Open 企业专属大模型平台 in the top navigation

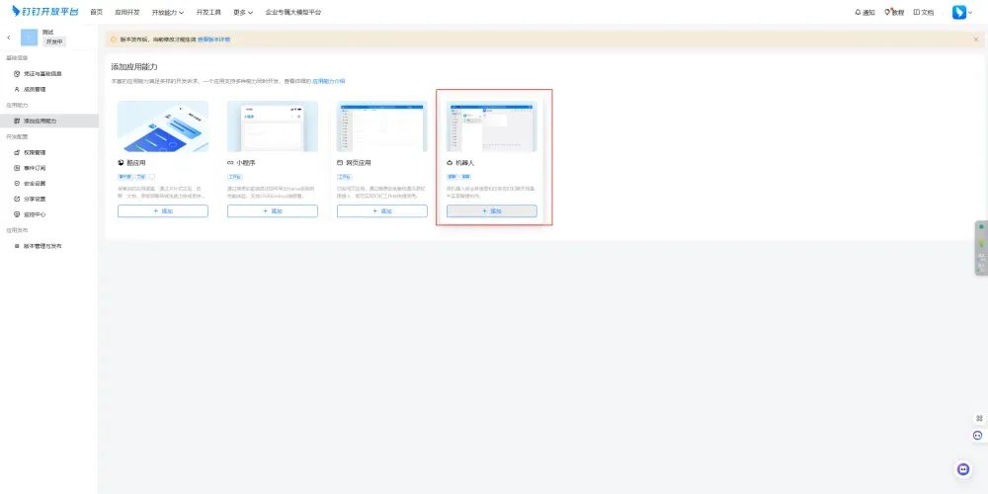pos(293,12)
